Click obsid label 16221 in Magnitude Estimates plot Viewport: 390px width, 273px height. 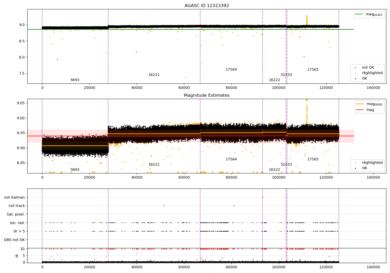coord(154,165)
